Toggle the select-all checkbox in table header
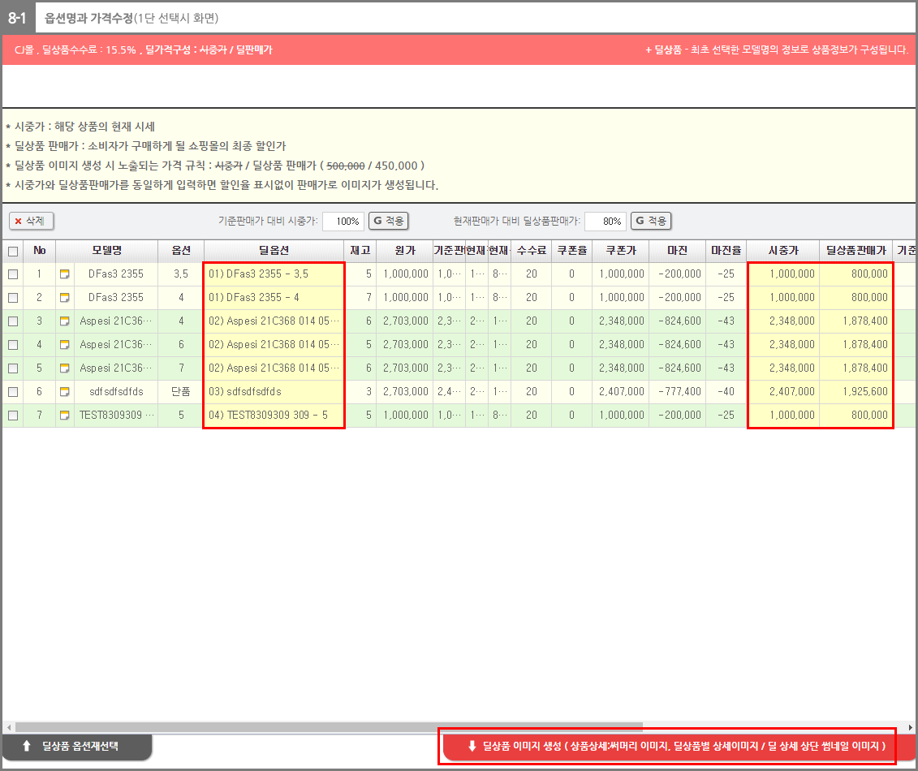Image resolution: width=918 pixels, height=771 pixels. coord(12,252)
